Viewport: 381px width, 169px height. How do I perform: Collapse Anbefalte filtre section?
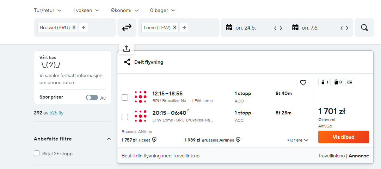(x=109, y=139)
